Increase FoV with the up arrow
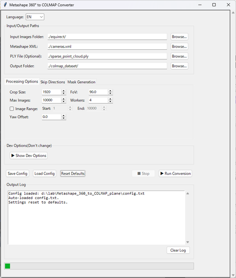The width and height of the screenshot is (236, 278). pos(110,91)
